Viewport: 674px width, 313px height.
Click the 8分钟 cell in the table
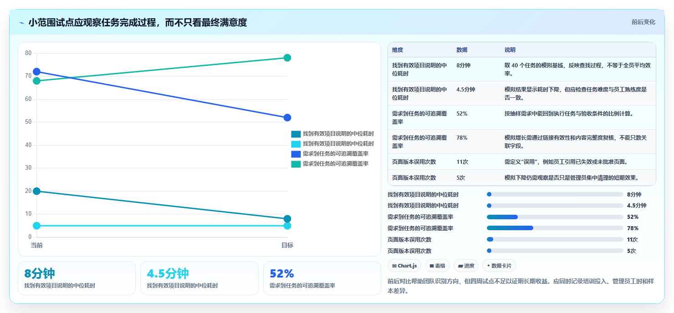[464, 65]
